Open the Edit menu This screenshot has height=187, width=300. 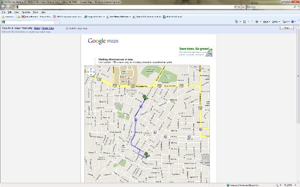(x=10, y=12)
